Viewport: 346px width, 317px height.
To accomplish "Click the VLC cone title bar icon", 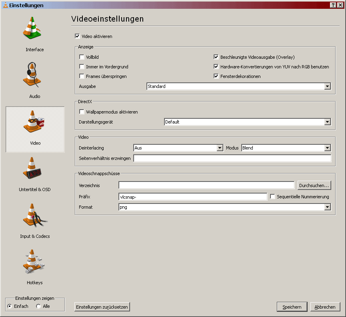I will pyautogui.click(x=5, y=5).
